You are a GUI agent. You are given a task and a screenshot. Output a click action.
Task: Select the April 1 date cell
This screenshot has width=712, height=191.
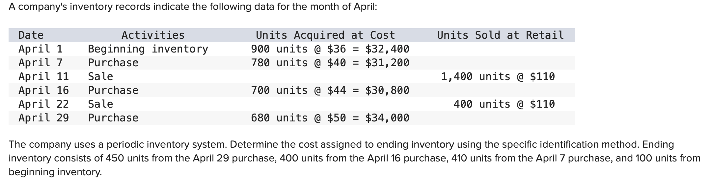(x=41, y=49)
